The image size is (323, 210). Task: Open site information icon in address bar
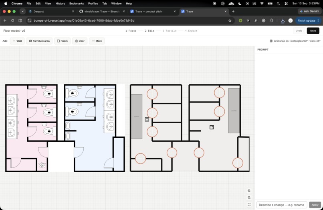tap(30, 20)
